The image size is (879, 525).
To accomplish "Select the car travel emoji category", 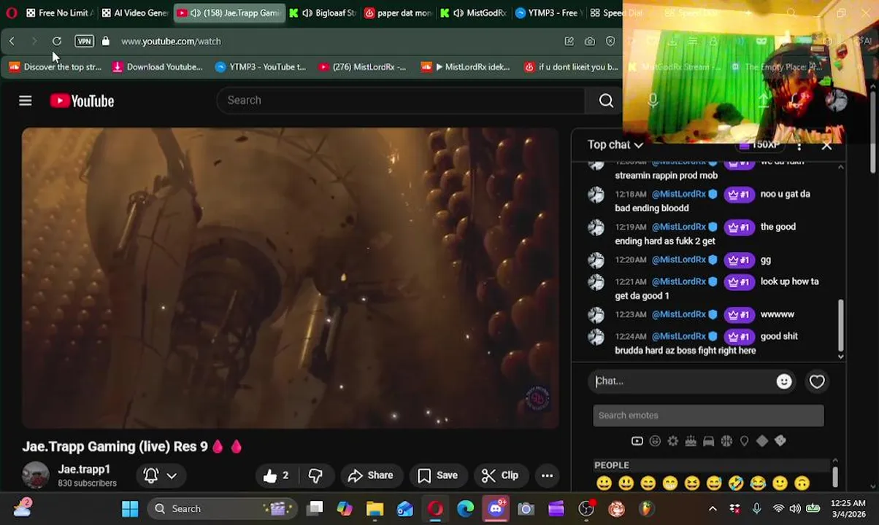I will pos(708,441).
